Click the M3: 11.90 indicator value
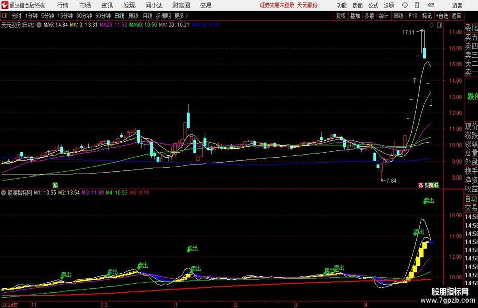Viewport: 478px width, 308px height. 93,192
